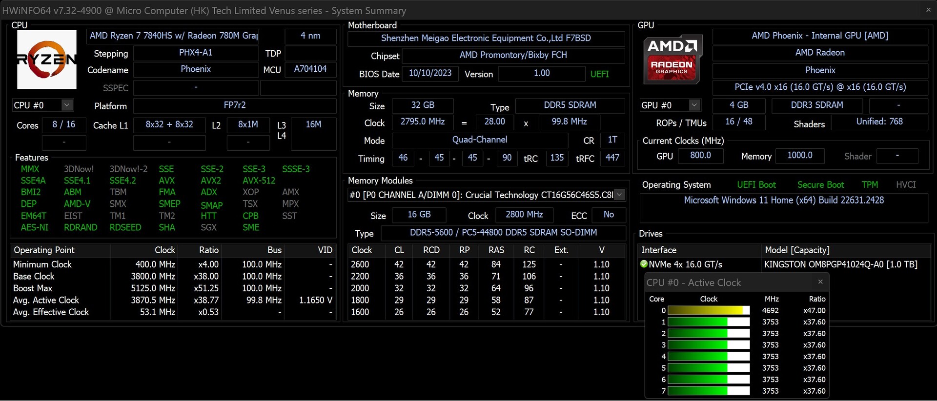937x401 pixels.
Task: Click the Platform value 'FP7r2'
Action: coord(235,105)
